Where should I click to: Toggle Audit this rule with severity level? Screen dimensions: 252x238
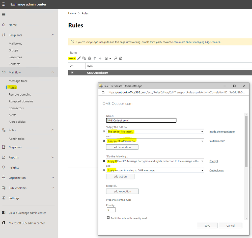[108, 218]
